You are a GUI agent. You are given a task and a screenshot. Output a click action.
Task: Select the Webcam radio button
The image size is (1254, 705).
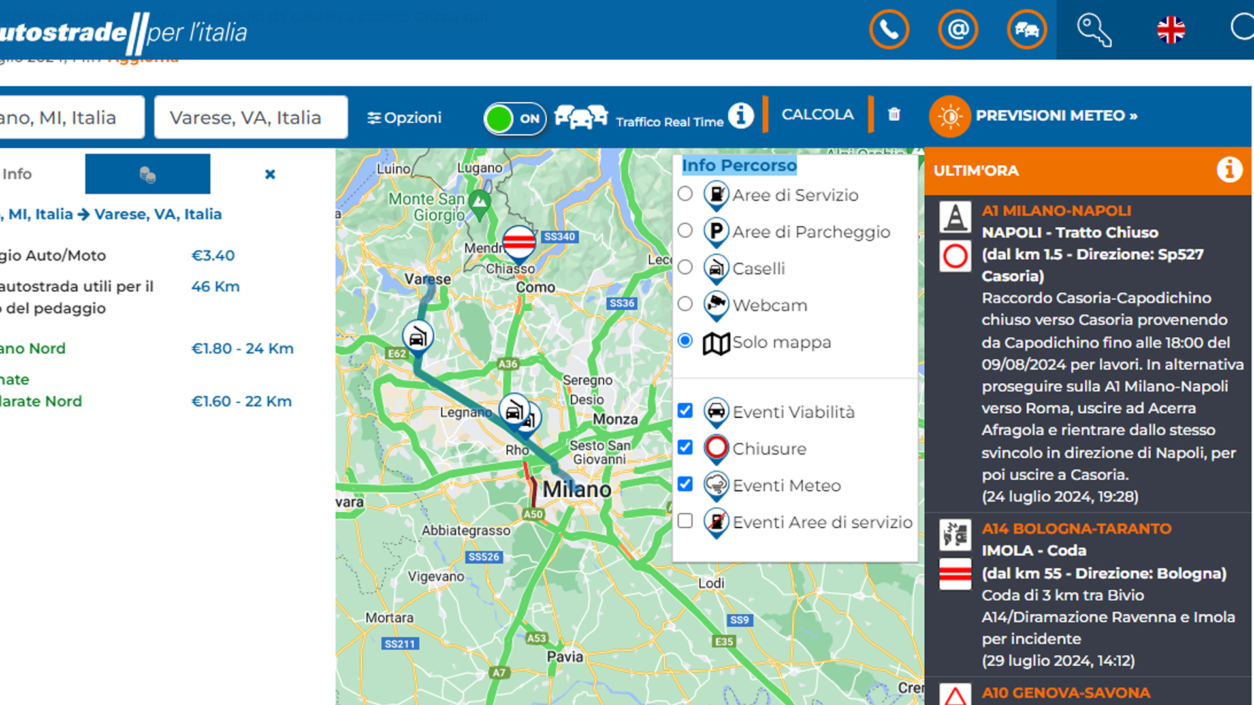point(685,304)
